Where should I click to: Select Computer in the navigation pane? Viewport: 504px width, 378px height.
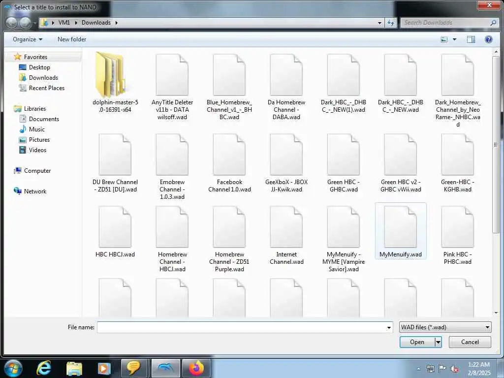click(x=37, y=171)
